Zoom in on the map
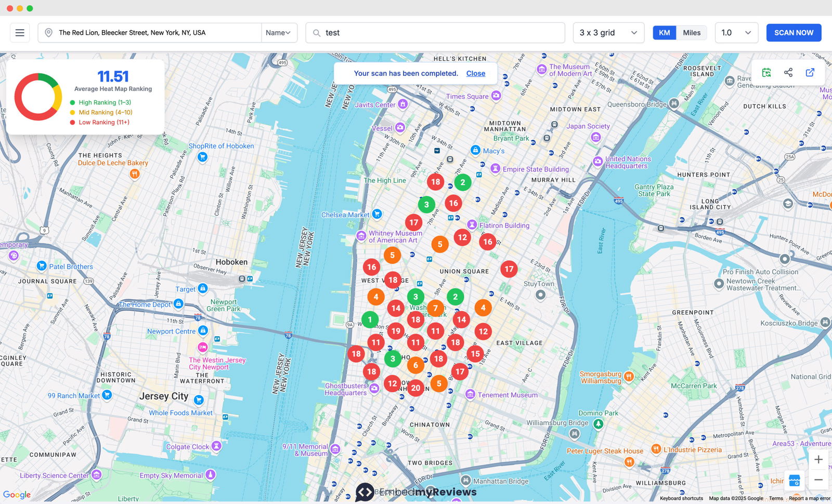This screenshot has width=832, height=504. pos(818,460)
